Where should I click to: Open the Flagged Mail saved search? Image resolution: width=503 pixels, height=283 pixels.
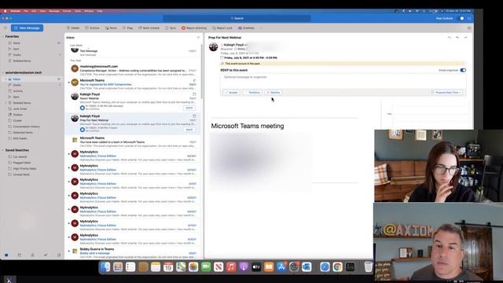click(x=22, y=163)
